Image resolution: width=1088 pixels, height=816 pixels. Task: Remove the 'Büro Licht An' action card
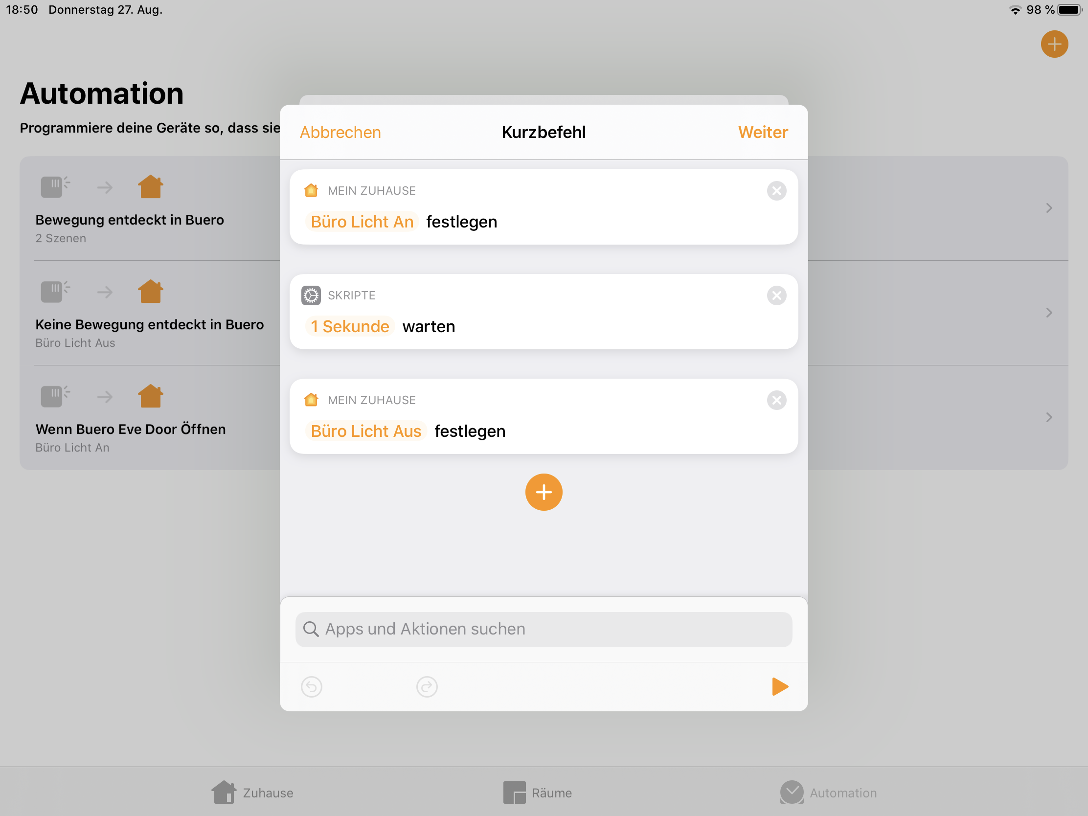776,191
